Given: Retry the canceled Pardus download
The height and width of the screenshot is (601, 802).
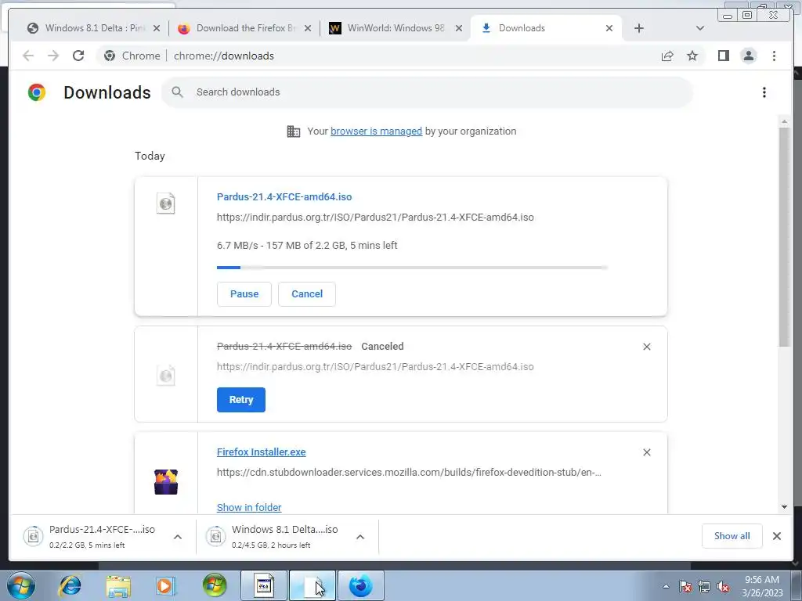Looking at the screenshot, I should (x=241, y=400).
